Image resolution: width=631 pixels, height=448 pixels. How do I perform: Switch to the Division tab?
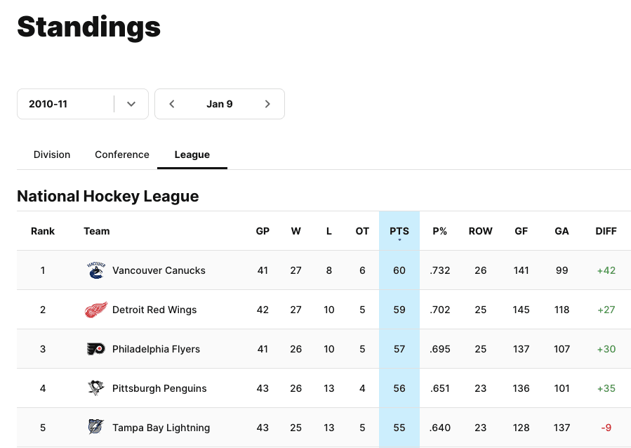[x=52, y=154]
